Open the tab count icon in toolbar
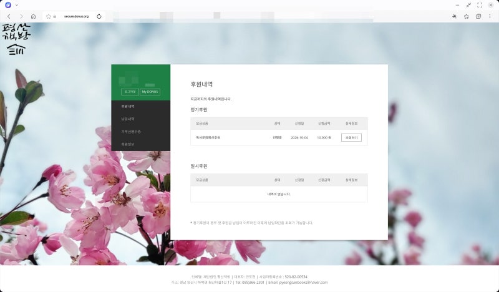 [478, 16]
